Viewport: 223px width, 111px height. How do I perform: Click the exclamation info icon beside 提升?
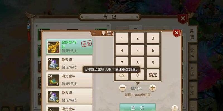(x=175, y=108)
